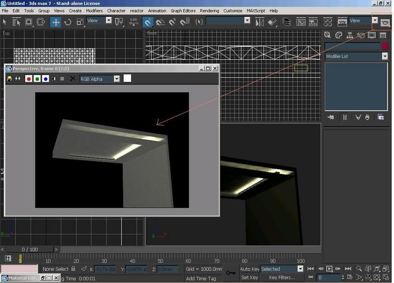Screen dimensions: 394x283
Task: Open the Selected key filter dropdown
Action: (x=300, y=269)
